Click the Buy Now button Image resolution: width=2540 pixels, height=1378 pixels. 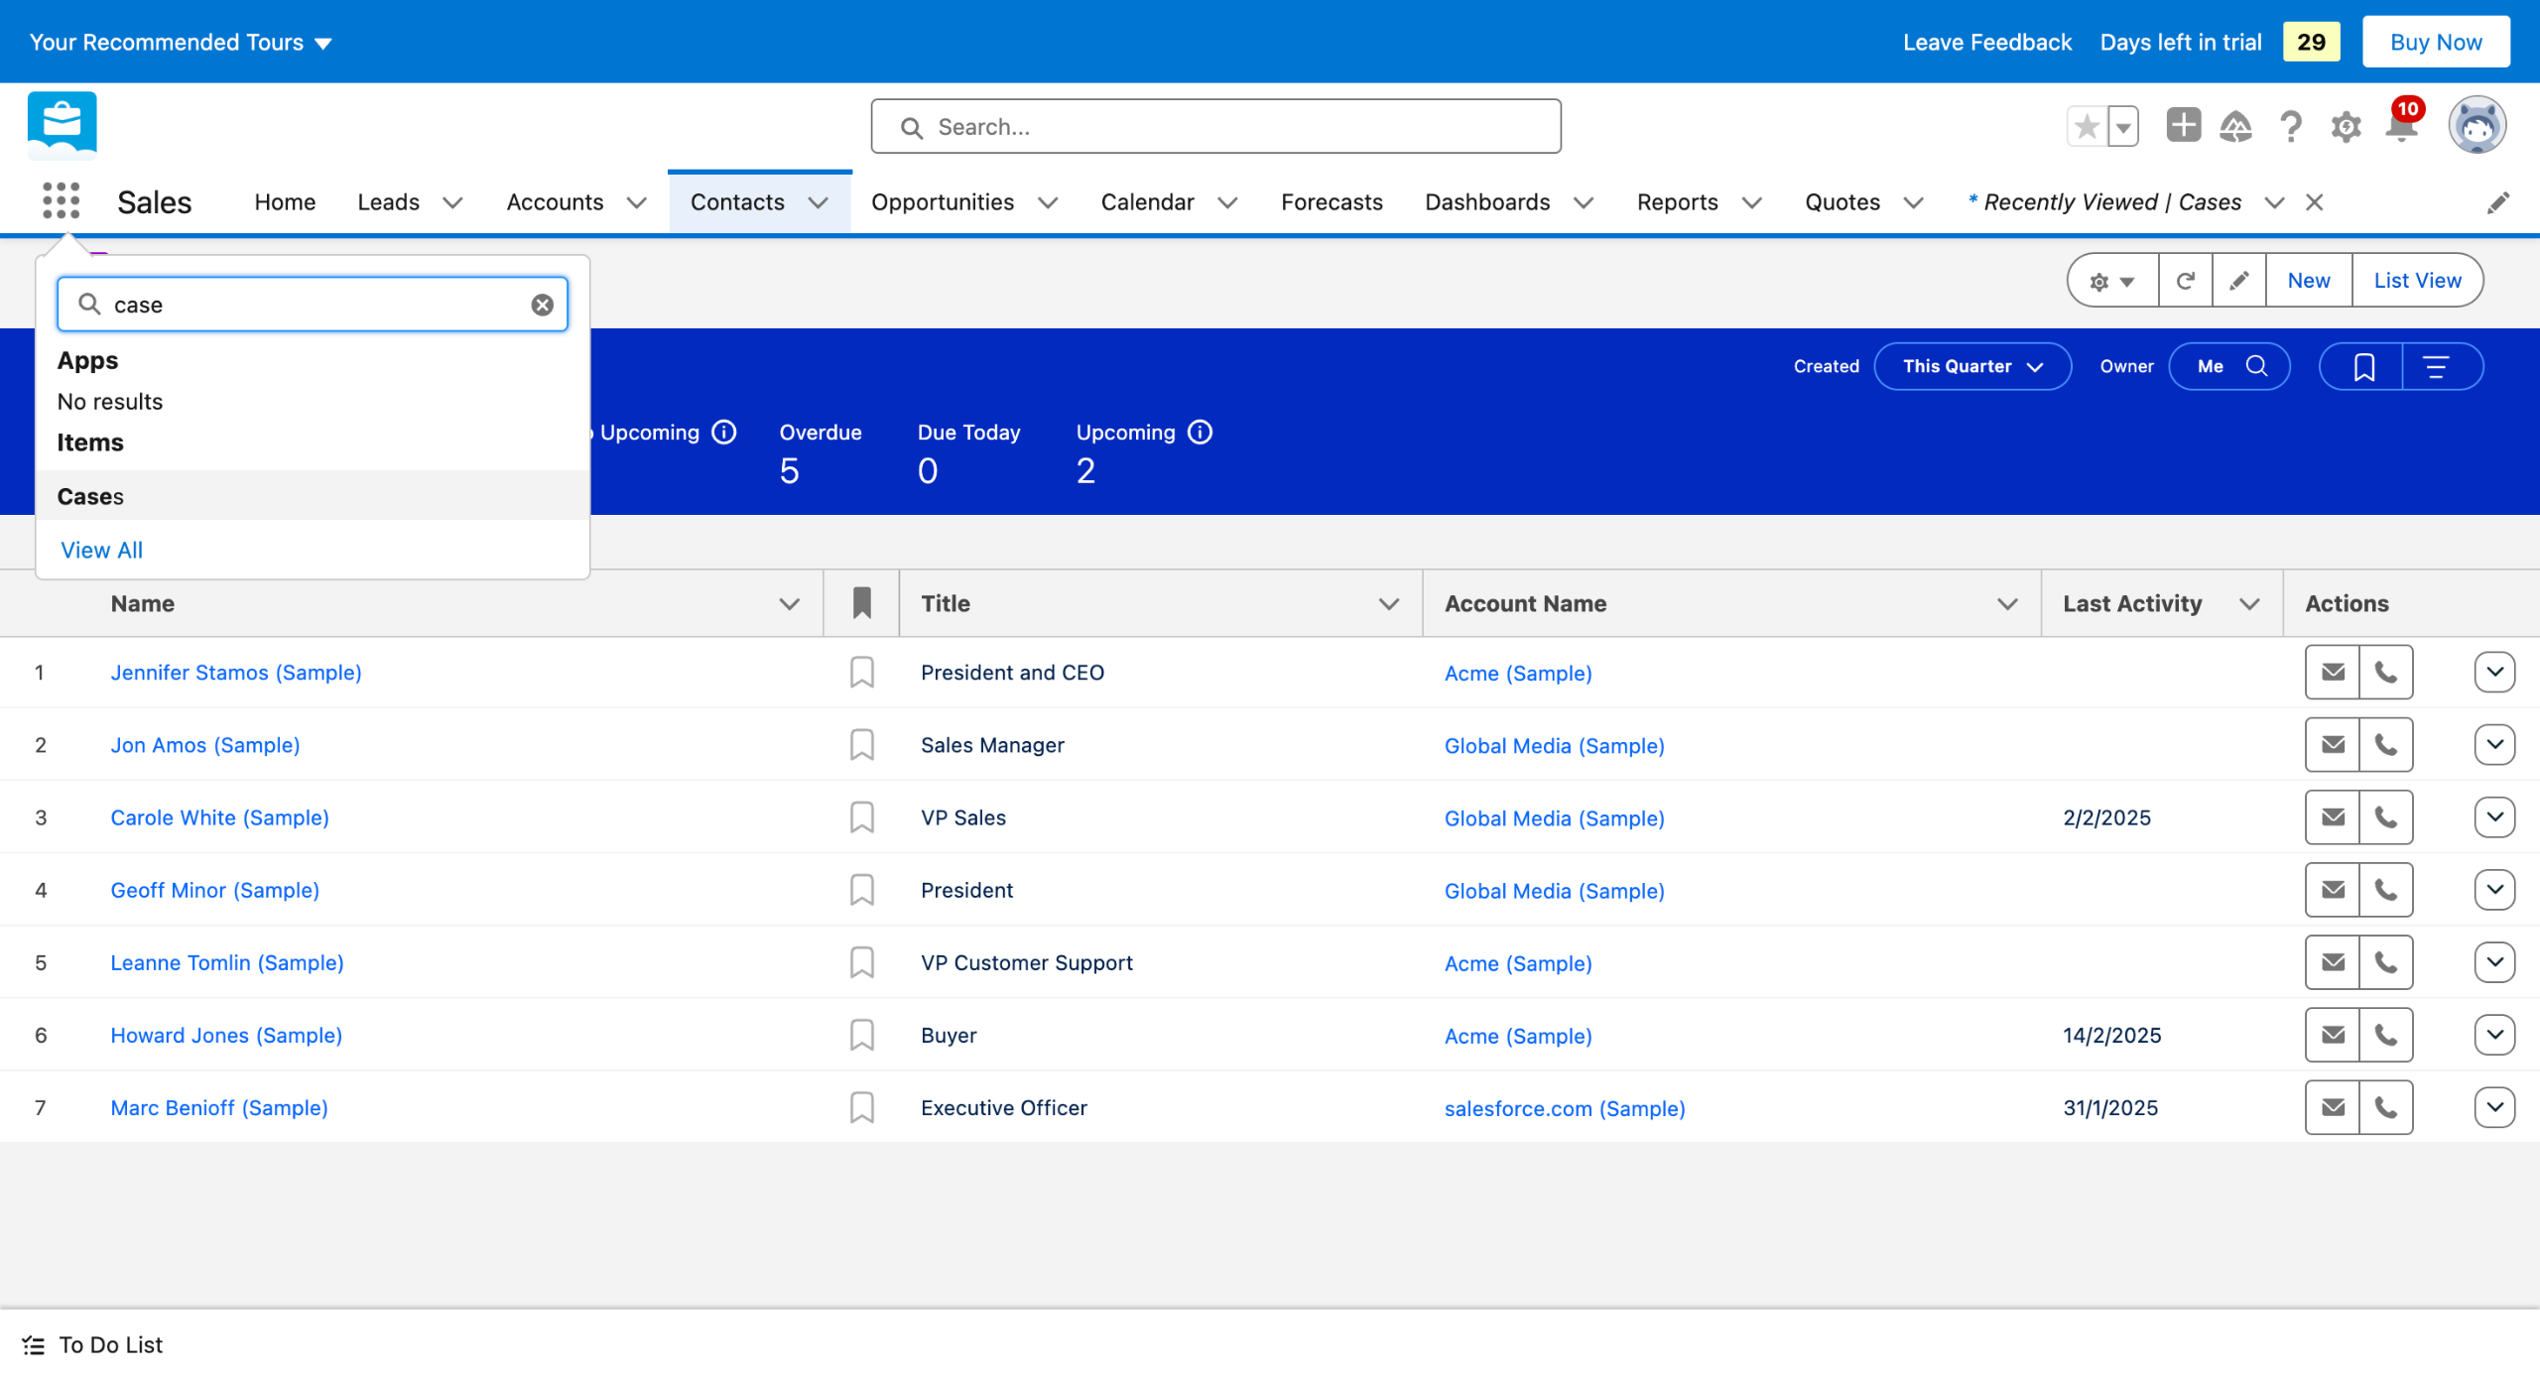2436,42
